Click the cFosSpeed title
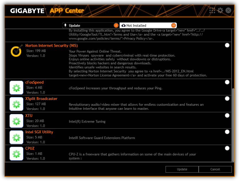The height and width of the screenshot is (181, 239). coord(35,82)
